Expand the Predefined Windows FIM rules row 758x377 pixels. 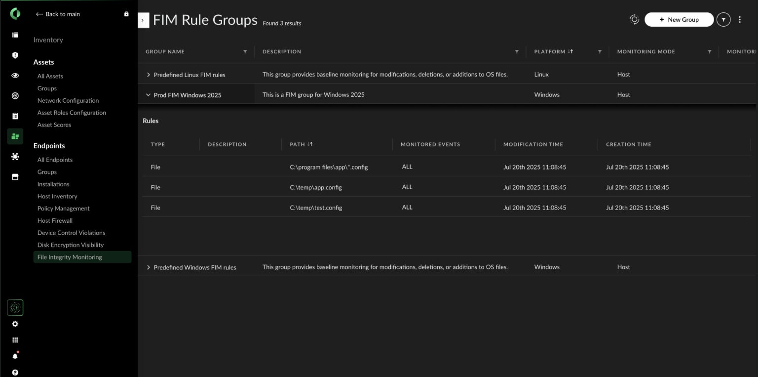click(148, 267)
